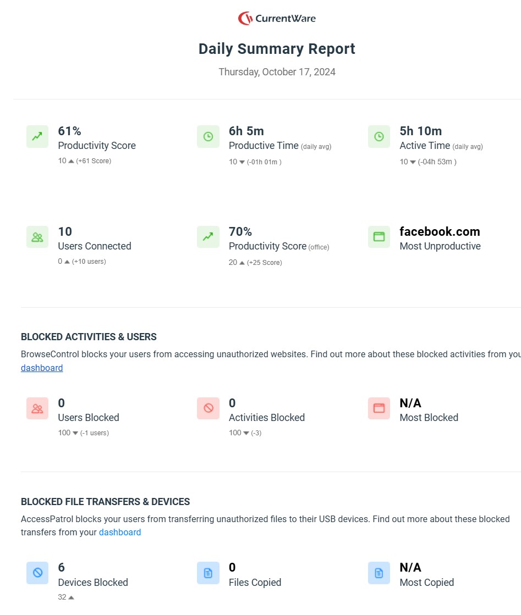521x615 pixels.
Task: Click the CurrentWare logo at top
Action: tap(277, 19)
